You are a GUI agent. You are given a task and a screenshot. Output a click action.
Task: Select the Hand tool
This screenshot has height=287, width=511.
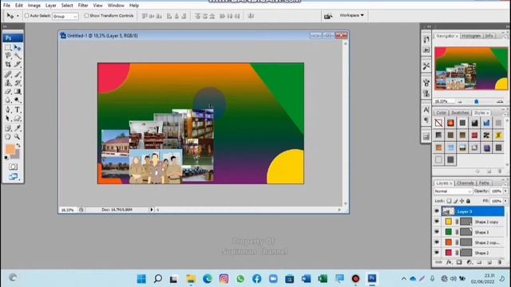tap(8, 136)
